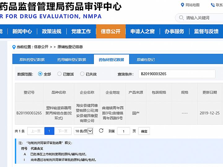
Task: Click the refresh icon beside page size
Action: [101, 131]
